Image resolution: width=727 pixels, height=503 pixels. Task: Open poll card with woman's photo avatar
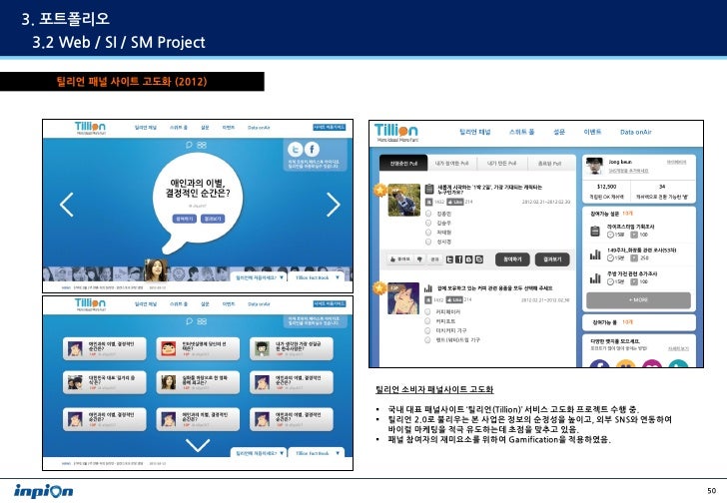tap(198, 382)
